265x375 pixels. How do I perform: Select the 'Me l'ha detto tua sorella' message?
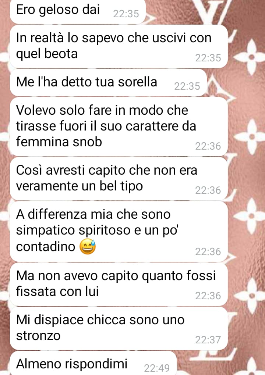[108, 83]
